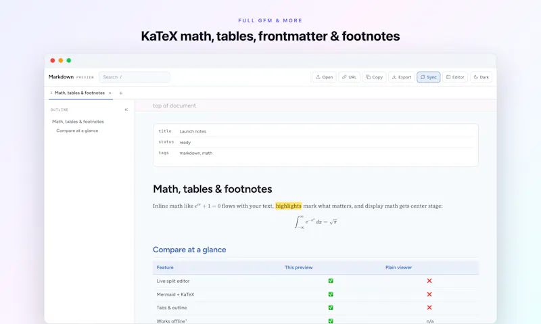The height and width of the screenshot is (324, 541).
Task: Click the 'Feature' column header
Action: [165, 267]
